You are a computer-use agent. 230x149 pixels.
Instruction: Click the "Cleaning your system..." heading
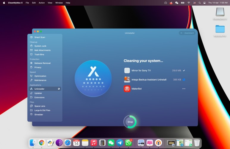[x=143, y=61]
